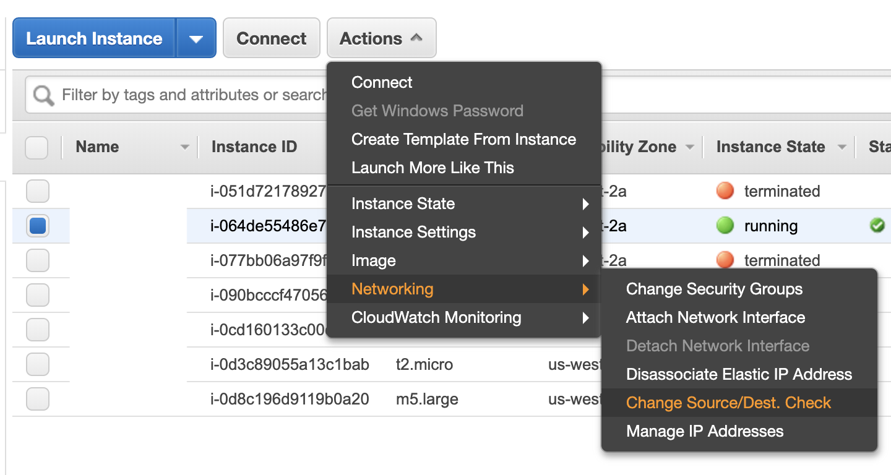Uncheck the selected running instance checkbox
The width and height of the screenshot is (891, 475).
[x=38, y=226]
